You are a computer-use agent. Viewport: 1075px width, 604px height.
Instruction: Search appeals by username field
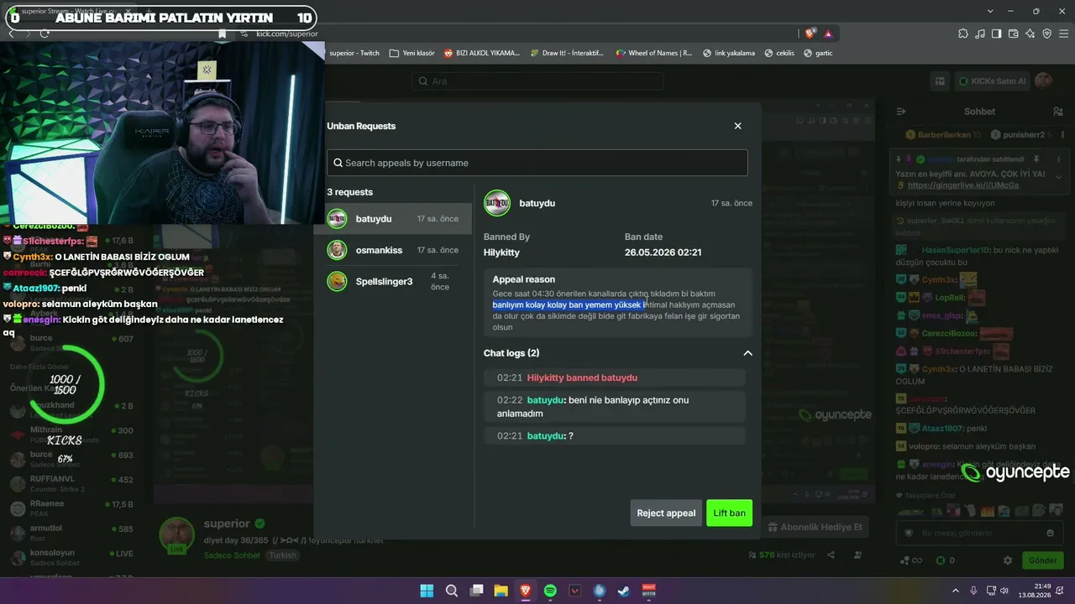pyautogui.click(x=537, y=163)
